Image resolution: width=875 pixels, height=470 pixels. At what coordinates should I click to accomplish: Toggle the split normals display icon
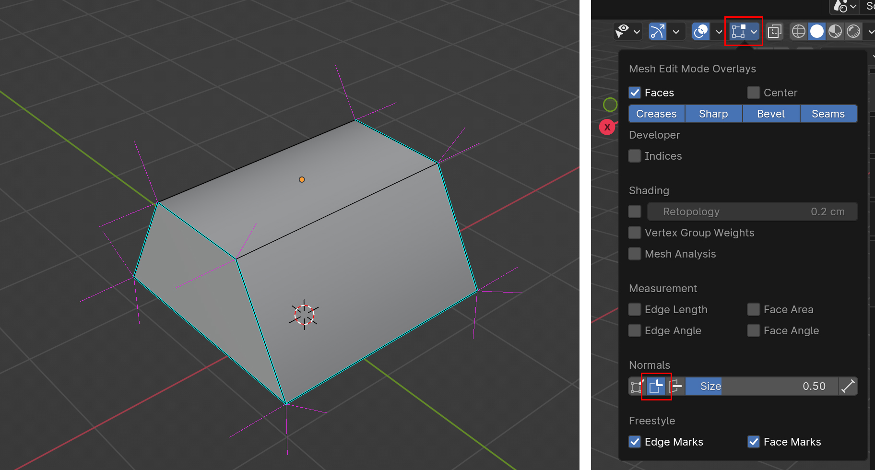(x=656, y=386)
